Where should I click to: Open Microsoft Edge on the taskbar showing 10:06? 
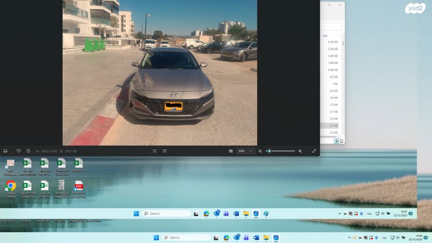(x=226, y=238)
